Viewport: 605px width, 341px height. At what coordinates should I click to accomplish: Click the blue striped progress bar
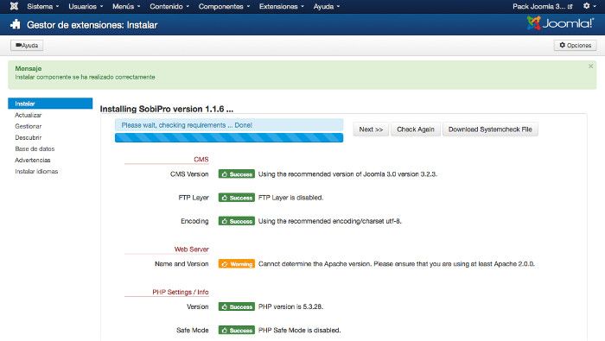229,137
